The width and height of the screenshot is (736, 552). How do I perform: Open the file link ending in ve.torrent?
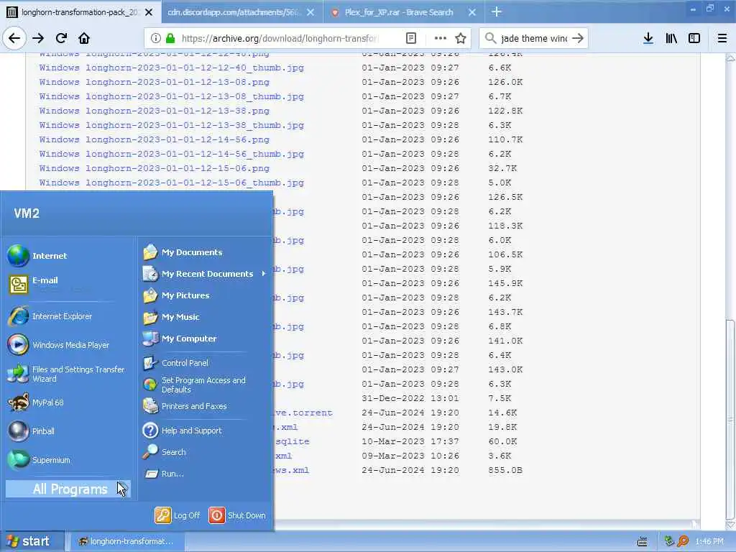(x=303, y=413)
